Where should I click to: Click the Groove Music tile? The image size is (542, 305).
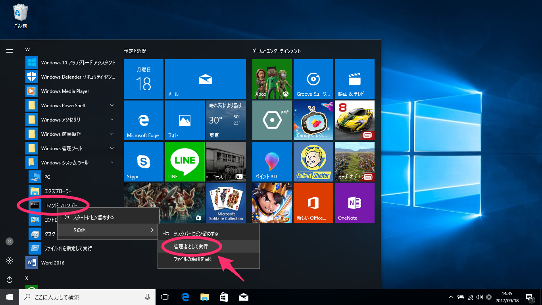(x=313, y=79)
